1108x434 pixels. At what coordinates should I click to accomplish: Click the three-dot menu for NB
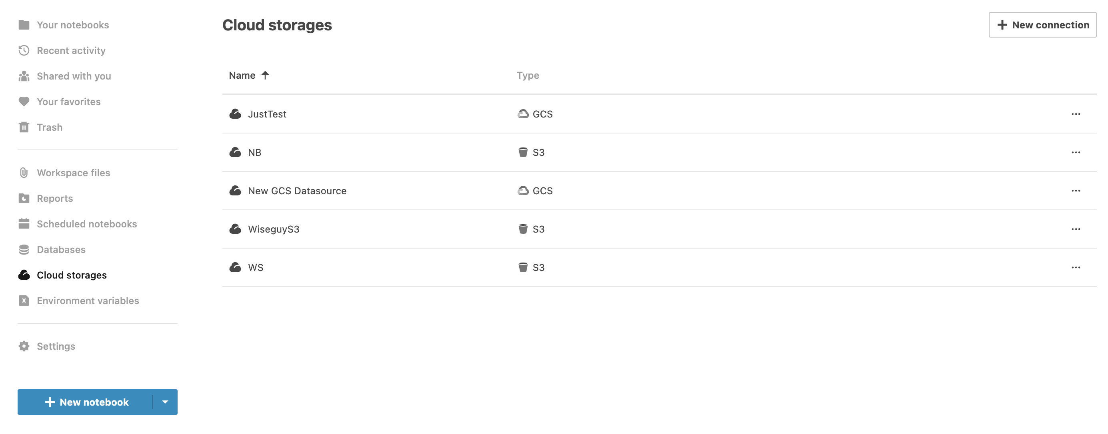[1075, 153]
